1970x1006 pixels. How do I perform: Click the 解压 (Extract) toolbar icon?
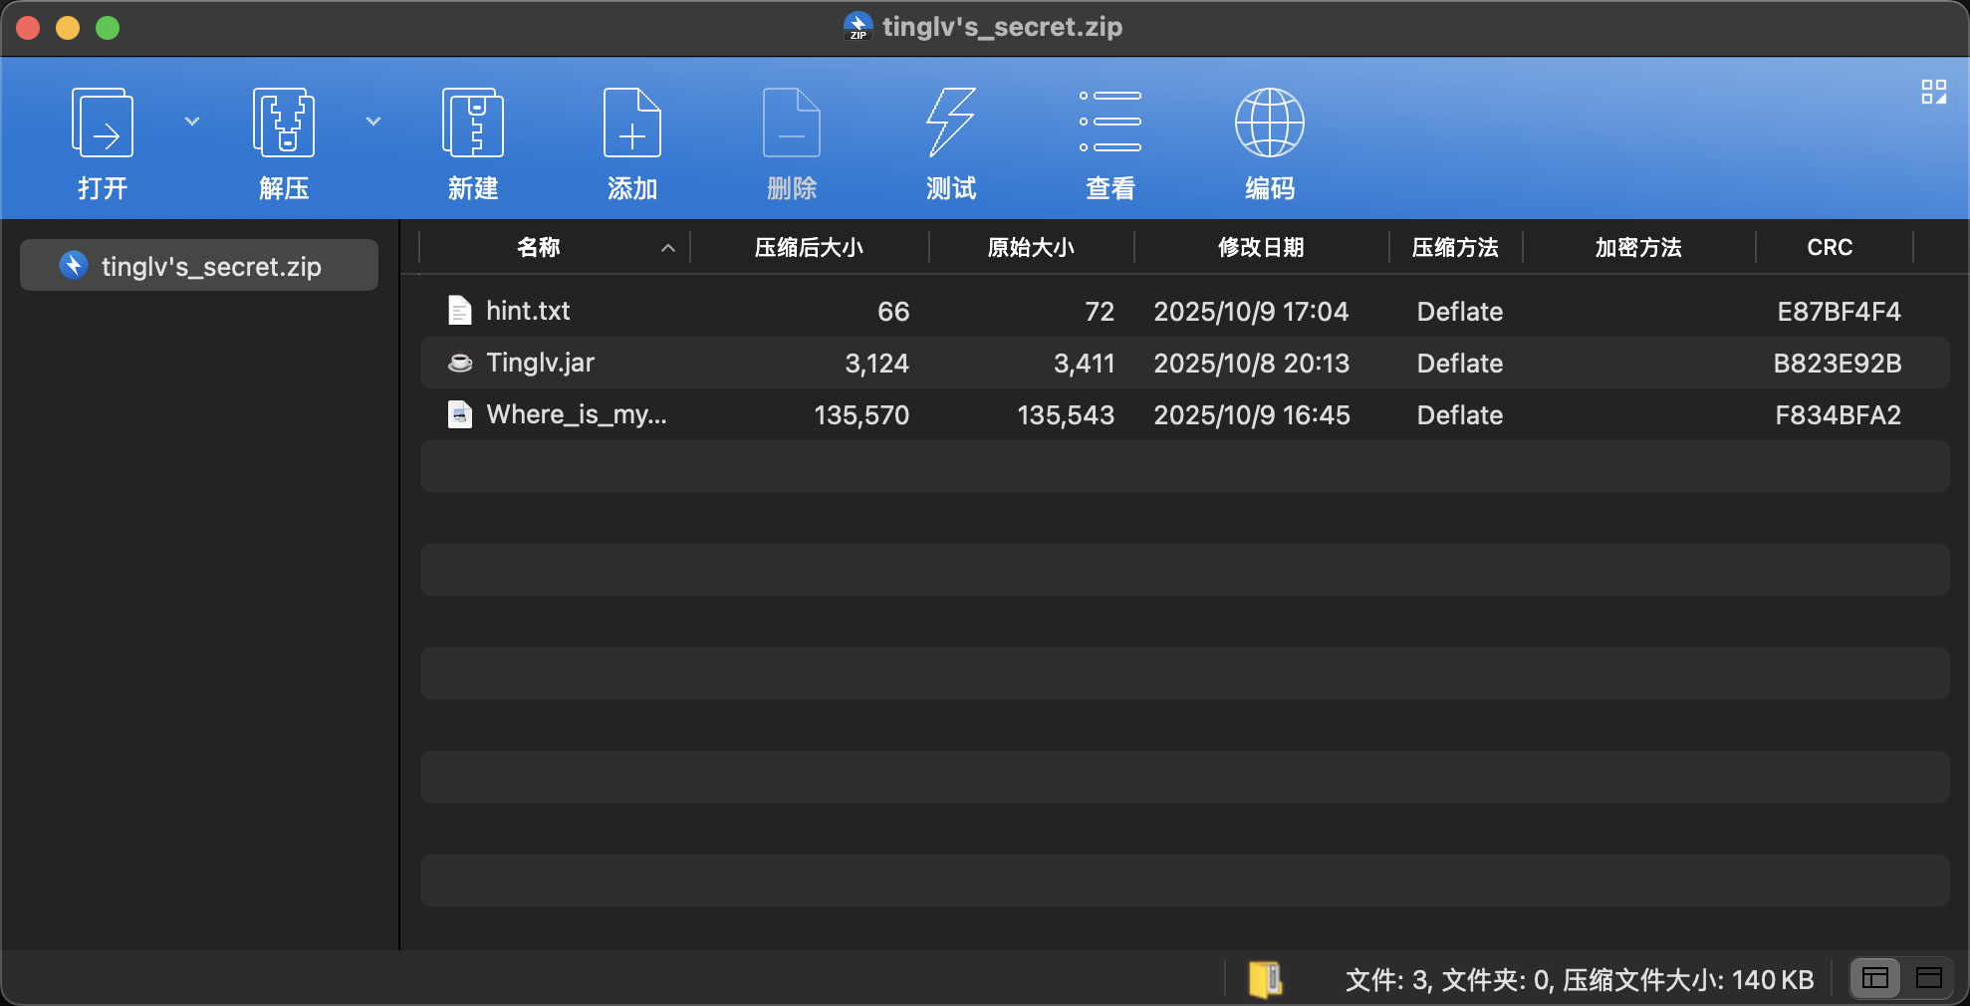pyautogui.click(x=284, y=124)
